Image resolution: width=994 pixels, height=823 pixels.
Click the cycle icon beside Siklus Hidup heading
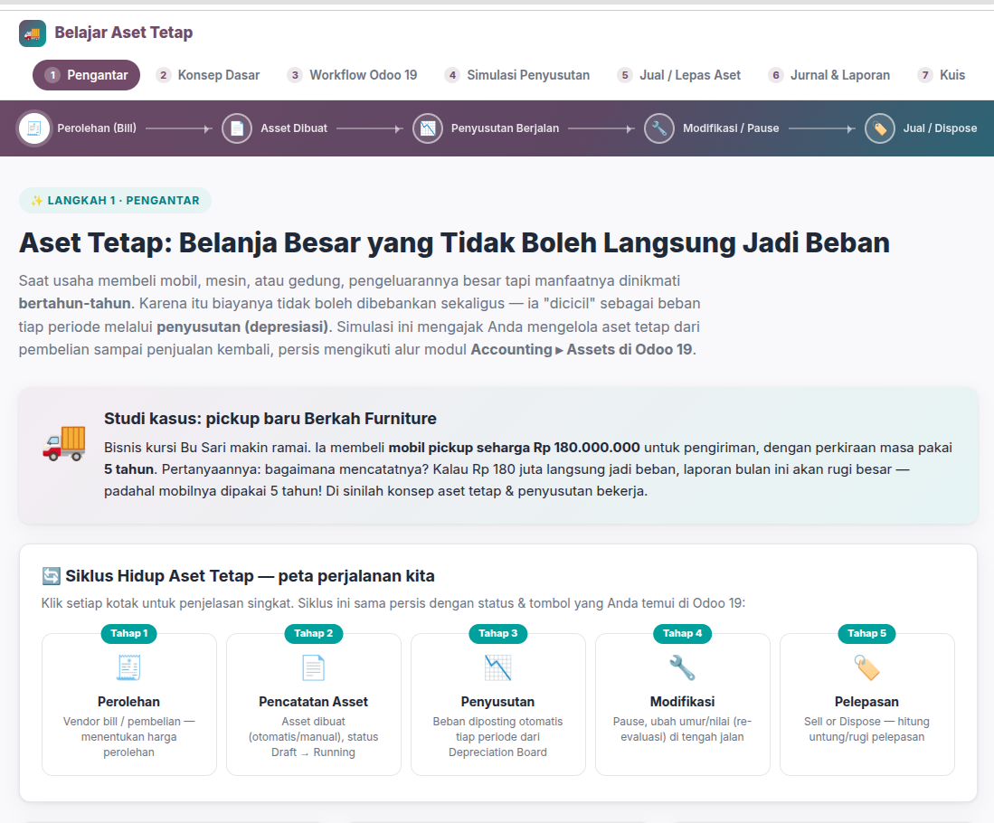pos(51,576)
